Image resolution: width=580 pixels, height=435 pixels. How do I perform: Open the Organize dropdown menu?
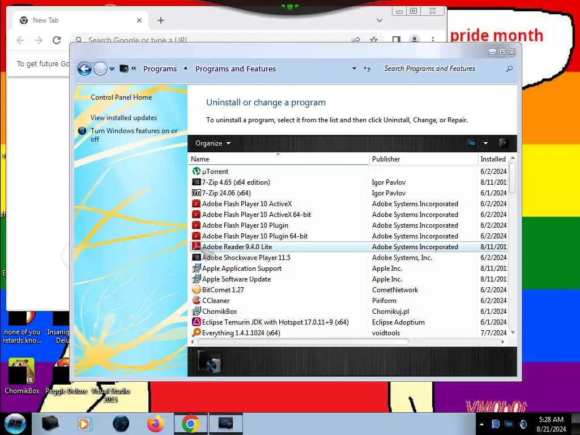tap(213, 143)
